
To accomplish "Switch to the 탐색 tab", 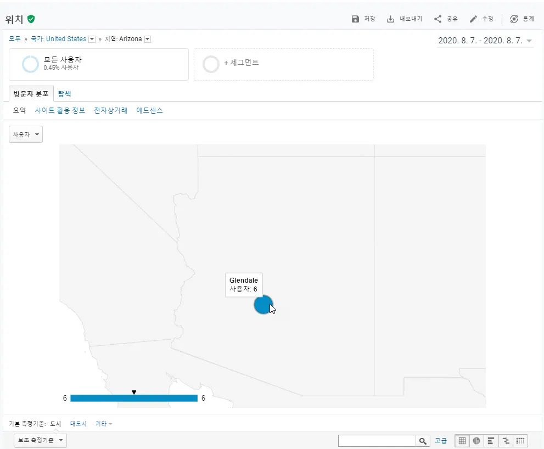I will [64, 94].
